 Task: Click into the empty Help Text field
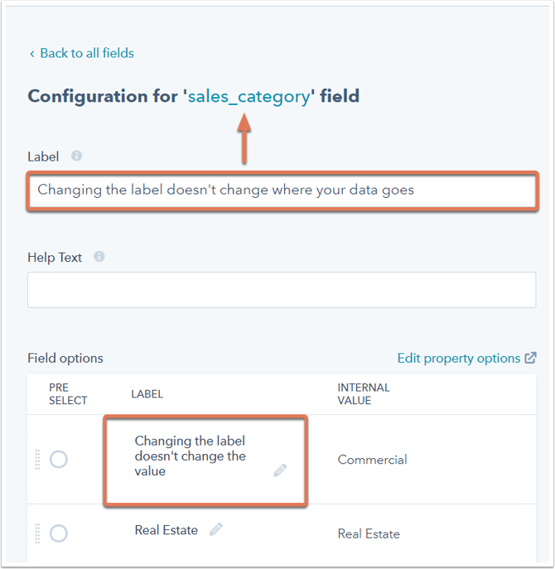click(x=282, y=290)
